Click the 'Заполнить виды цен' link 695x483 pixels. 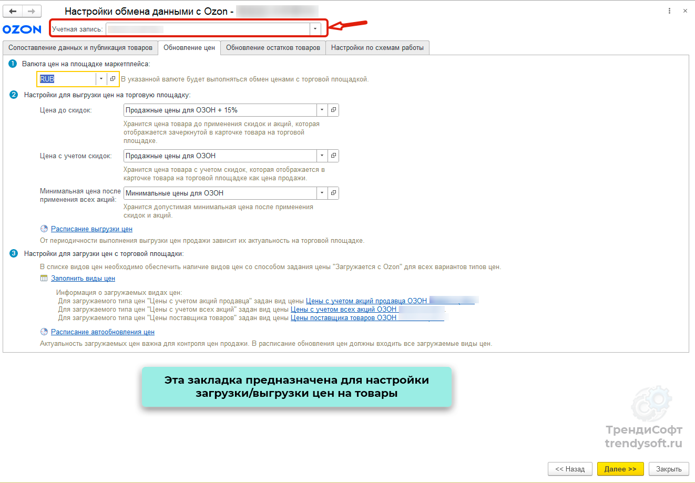(x=83, y=279)
